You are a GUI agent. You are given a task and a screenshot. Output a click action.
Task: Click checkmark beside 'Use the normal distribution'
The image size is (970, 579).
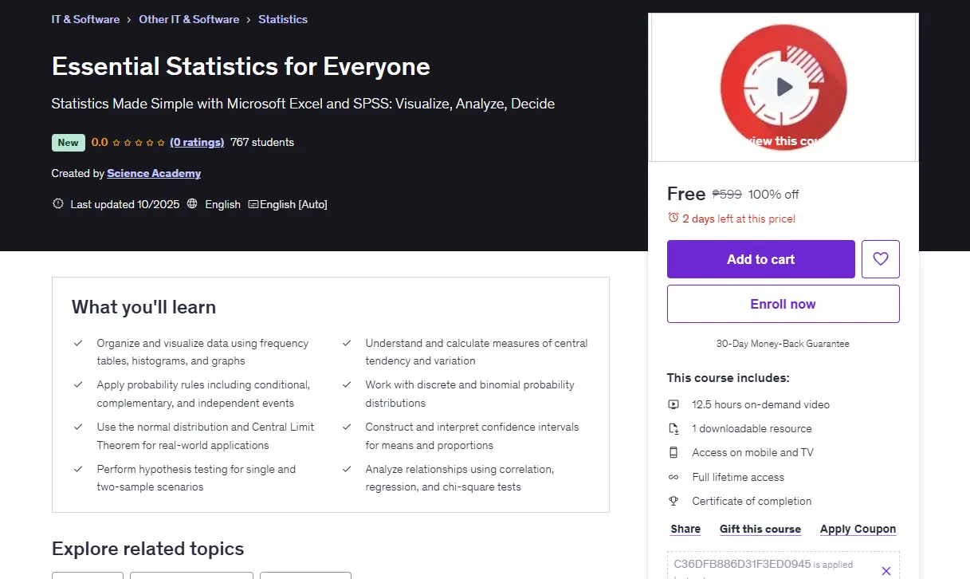78,427
